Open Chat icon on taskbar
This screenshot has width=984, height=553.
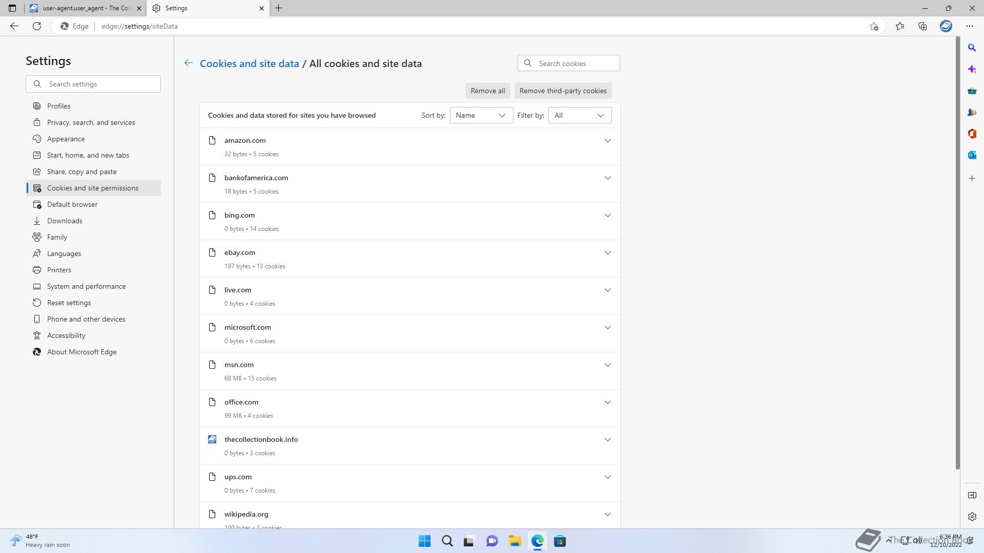coord(492,541)
